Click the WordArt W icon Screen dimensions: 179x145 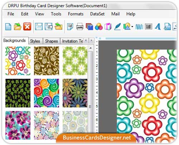point(139,27)
